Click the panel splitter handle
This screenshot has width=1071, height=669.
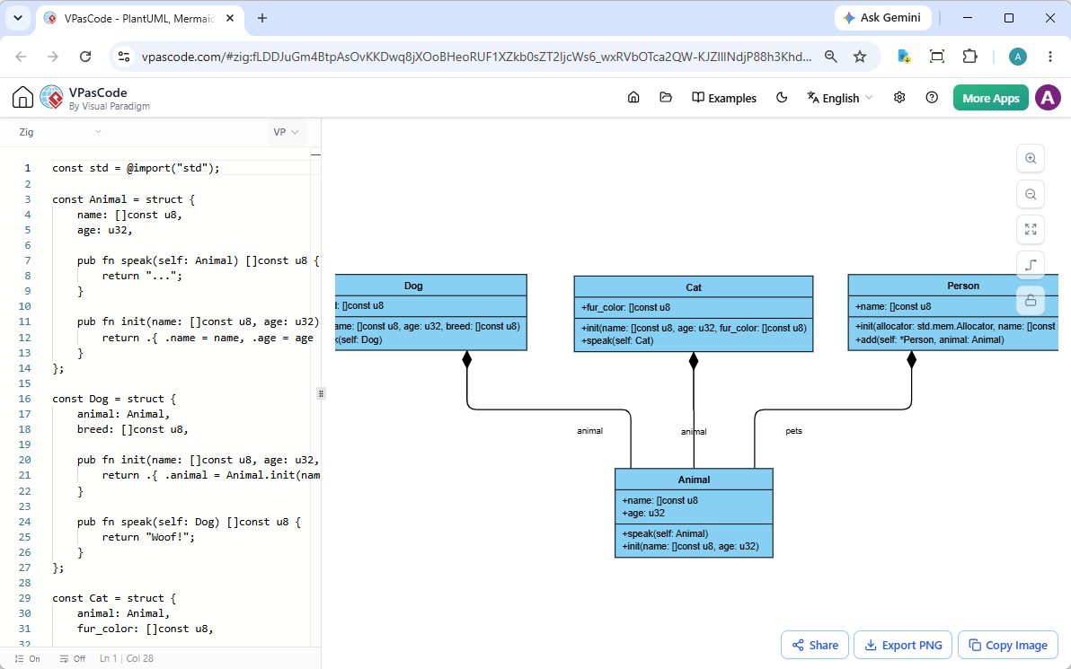coord(321,393)
